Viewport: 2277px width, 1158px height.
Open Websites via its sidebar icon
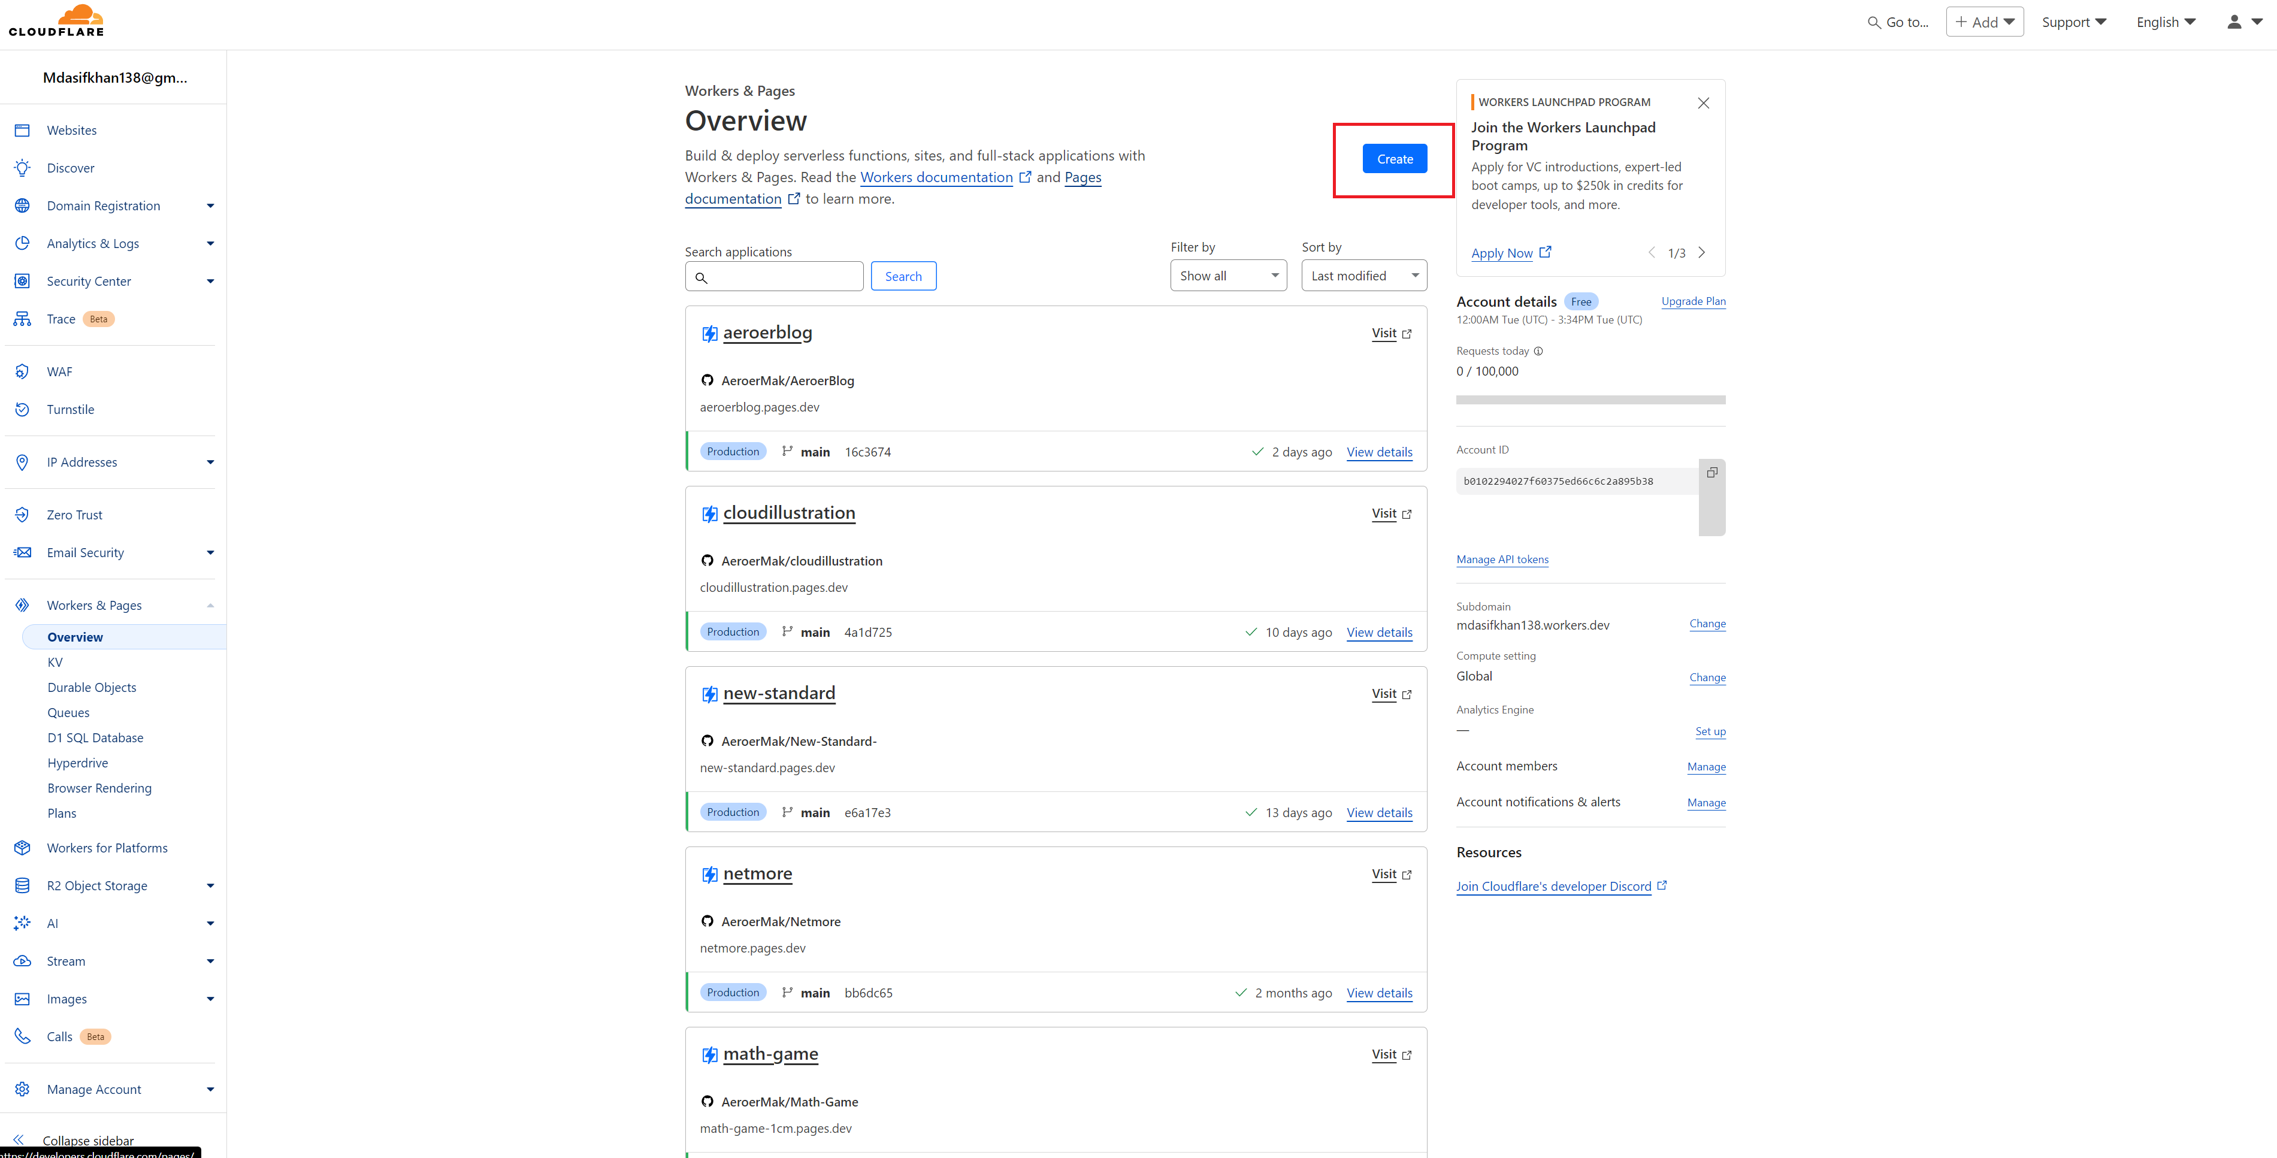tap(22, 130)
